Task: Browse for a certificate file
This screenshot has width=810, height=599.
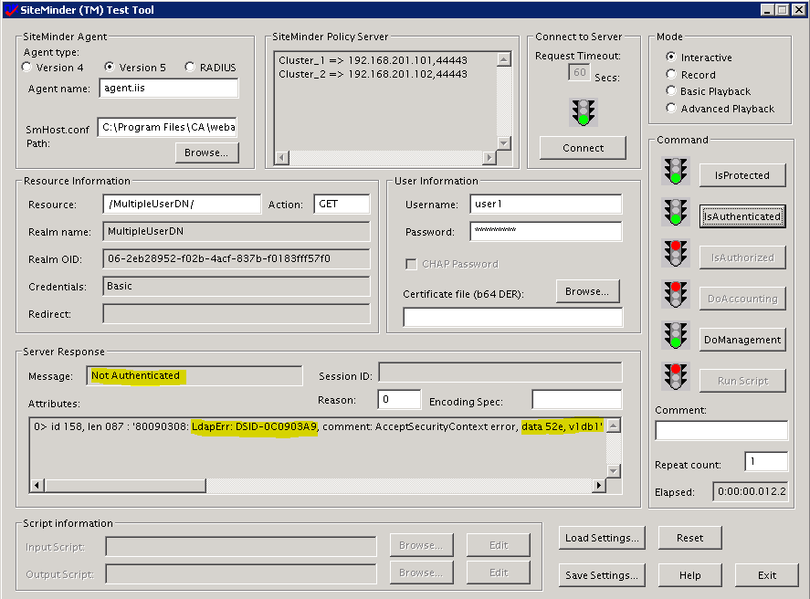Action: click(x=587, y=291)
